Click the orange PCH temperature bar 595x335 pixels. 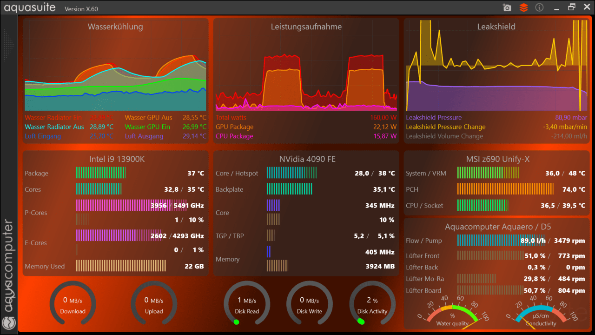(506, 189)
